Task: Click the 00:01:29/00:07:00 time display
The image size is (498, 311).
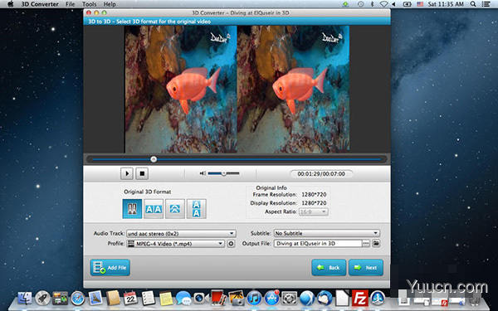Action: point(321,174)
